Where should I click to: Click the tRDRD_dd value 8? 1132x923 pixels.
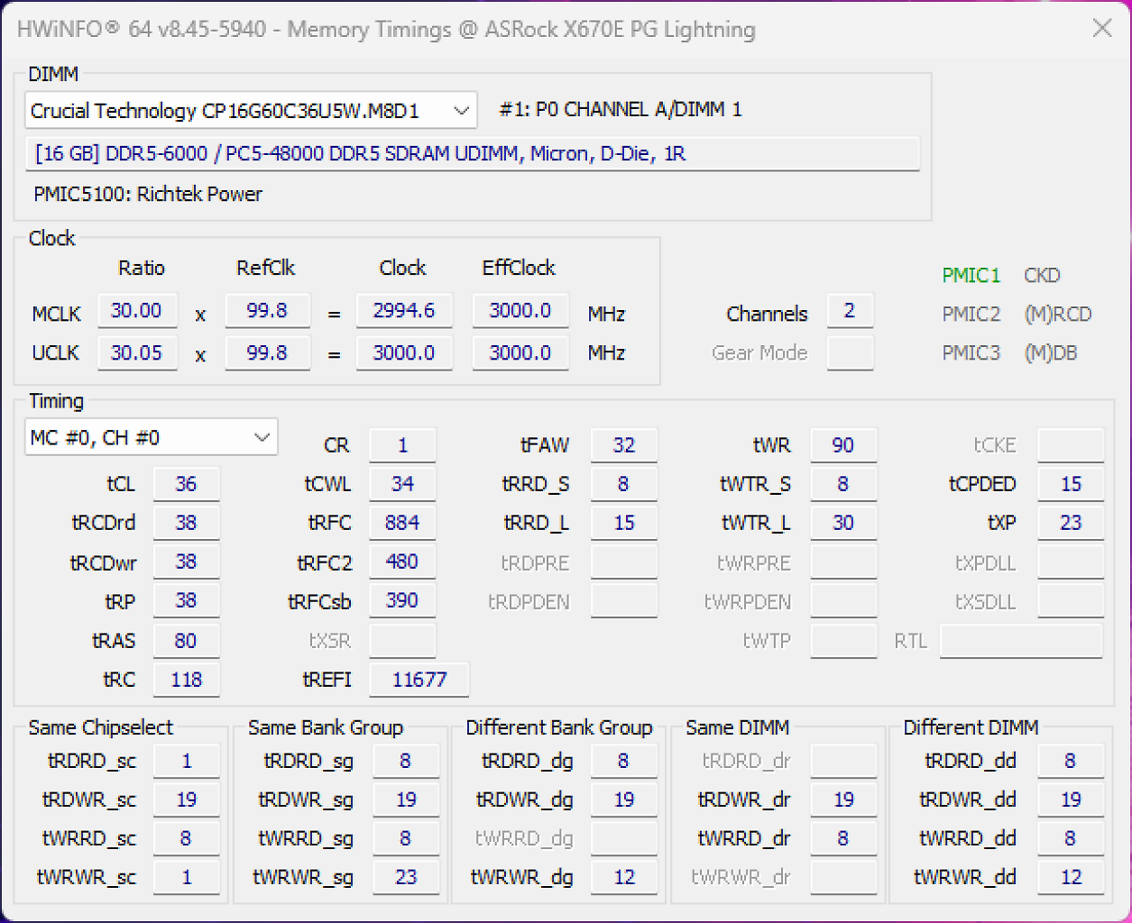1071,761
